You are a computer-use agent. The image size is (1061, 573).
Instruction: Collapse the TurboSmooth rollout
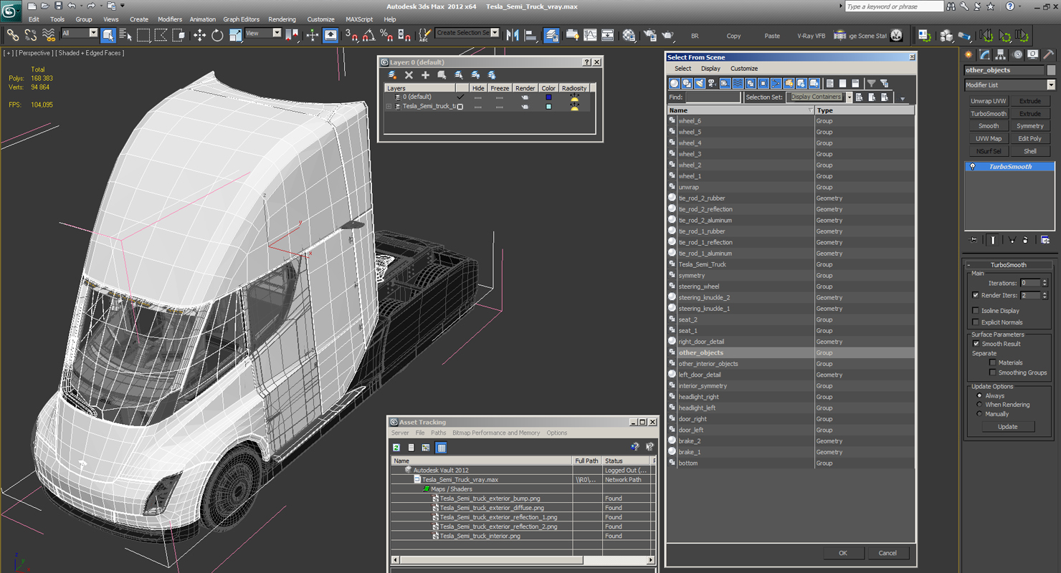pos(969,265)
